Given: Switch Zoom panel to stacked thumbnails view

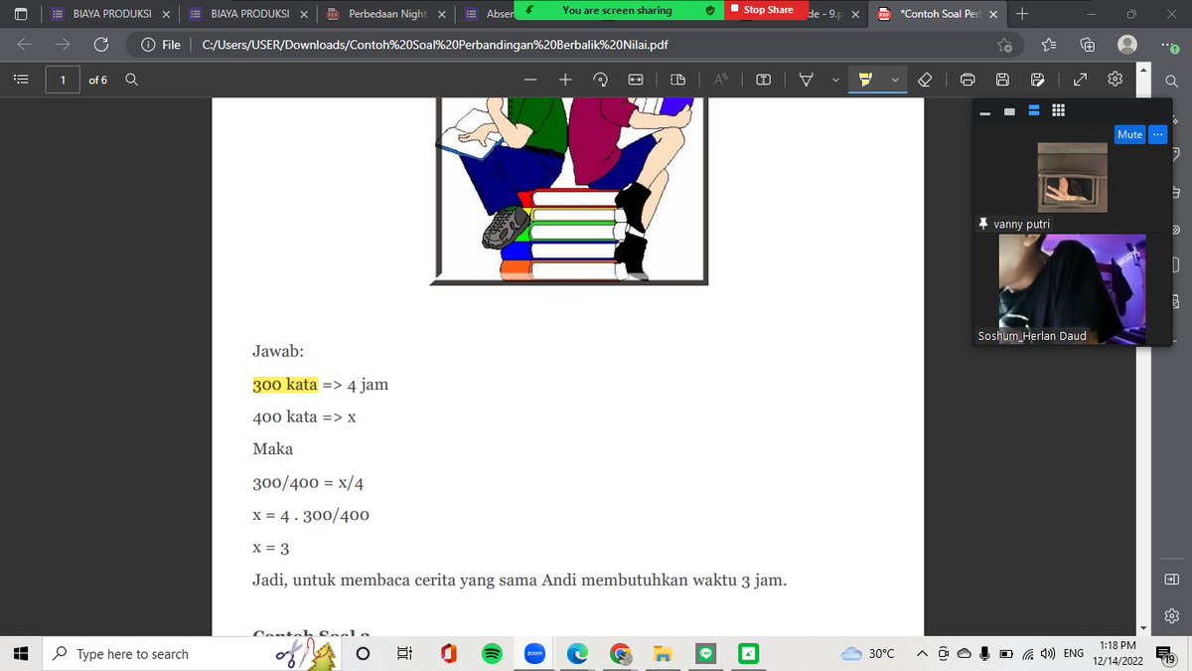Looking at the screenshot, I should coord(1033,110).
